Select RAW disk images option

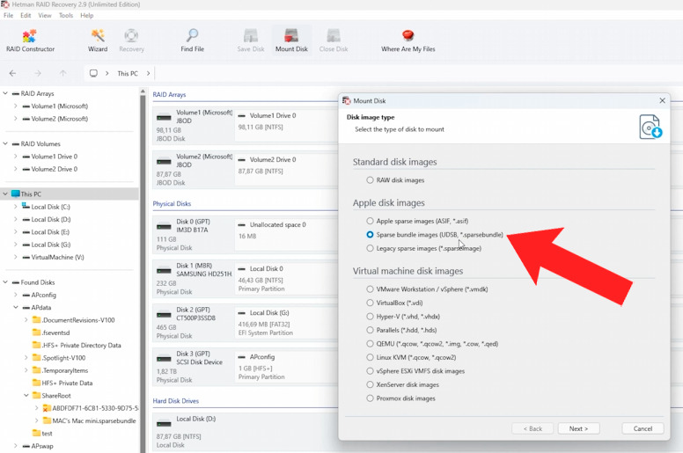370,179
